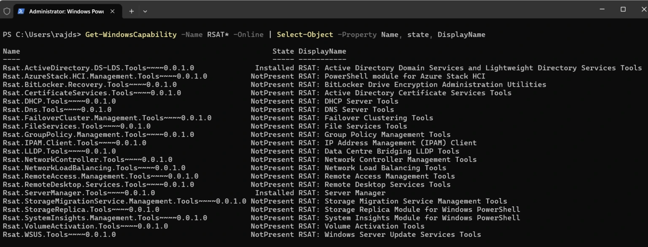The image size is (648, 247).
Task: Click the State column header
Action: [283, 51]
